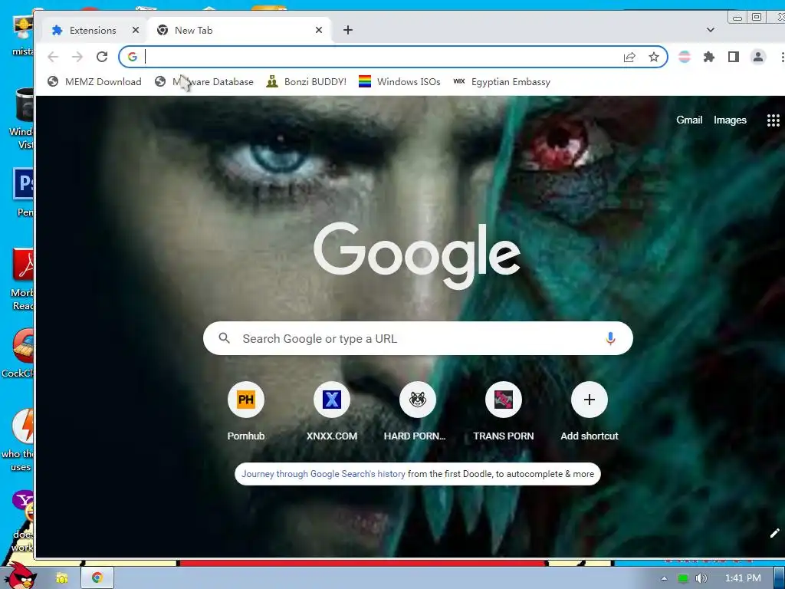Click the magnifier icon in search box
The height and width of the screenshot is (589, 785).
225,338
